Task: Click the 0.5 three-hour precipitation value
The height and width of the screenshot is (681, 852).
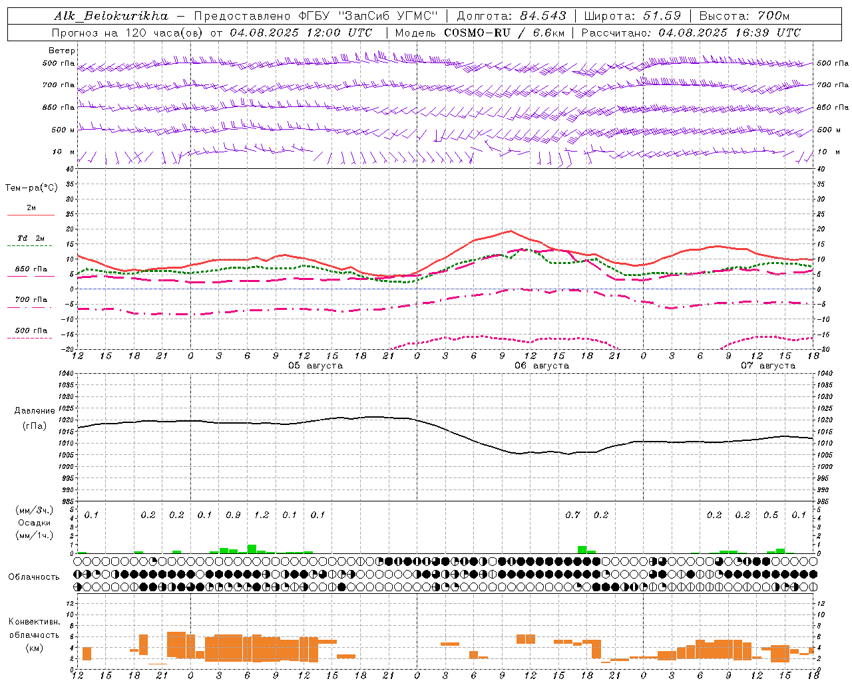Action: click(x=771, y=515)
